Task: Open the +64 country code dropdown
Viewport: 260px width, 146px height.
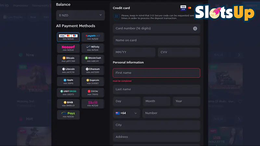Action: (126, 113)
